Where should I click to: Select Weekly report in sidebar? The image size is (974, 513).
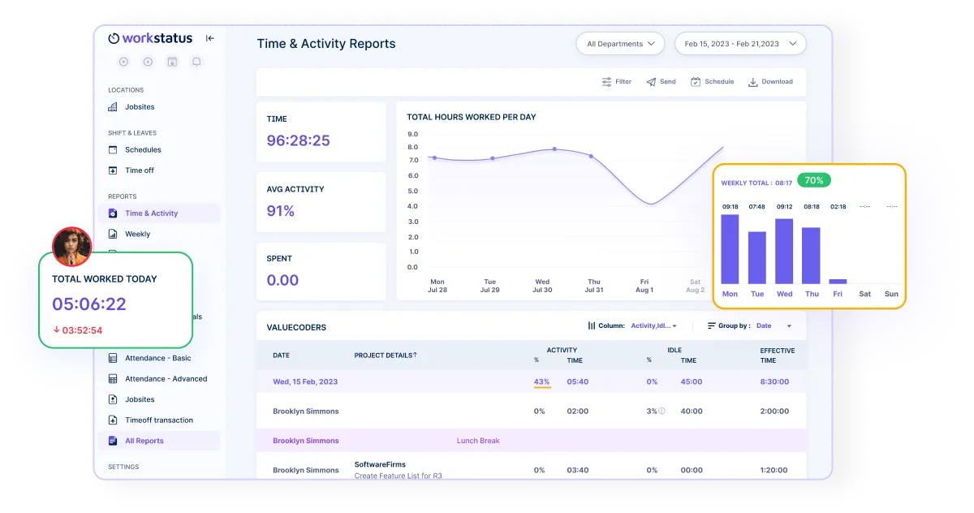coord(137,234)
